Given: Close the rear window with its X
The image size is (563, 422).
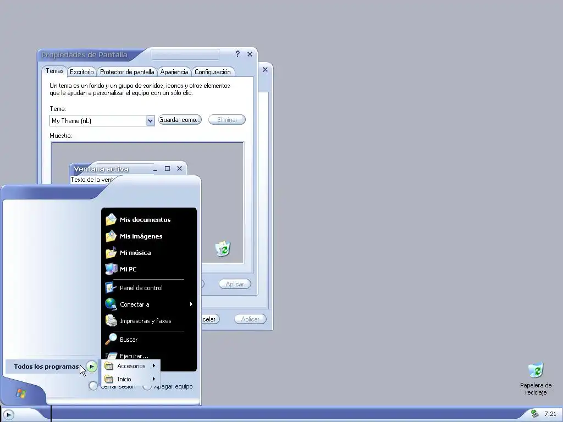Looking at the screenshot, I should coord(265,69).
